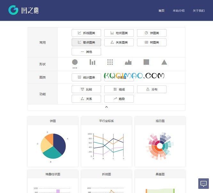The height and width of the screenshot is (193, 213).
Task: Select the 示意图 category button
Action: [x=119, y=78]
